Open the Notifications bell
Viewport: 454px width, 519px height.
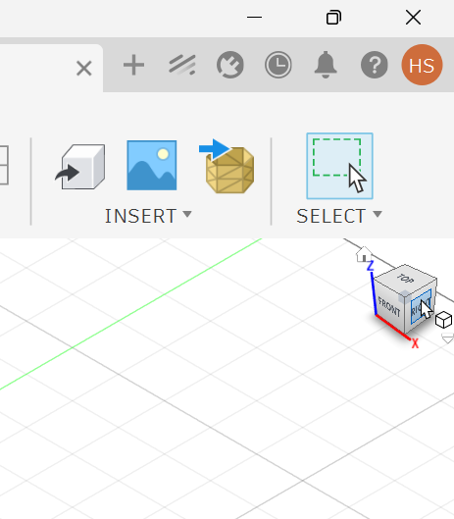[x=326, y=65]
